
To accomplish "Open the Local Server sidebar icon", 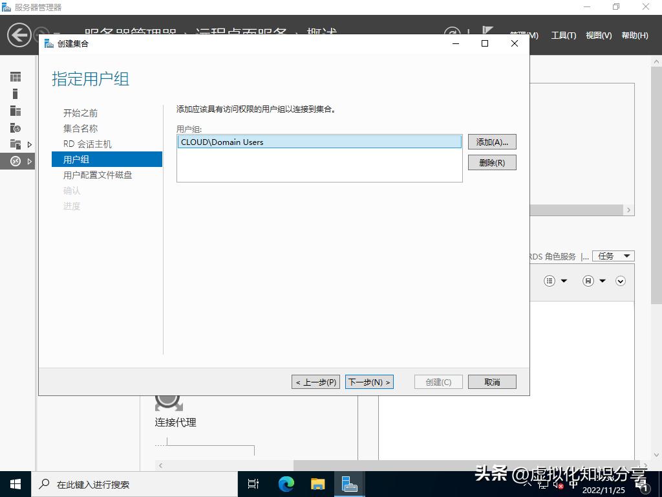I will tap(15, 93).
